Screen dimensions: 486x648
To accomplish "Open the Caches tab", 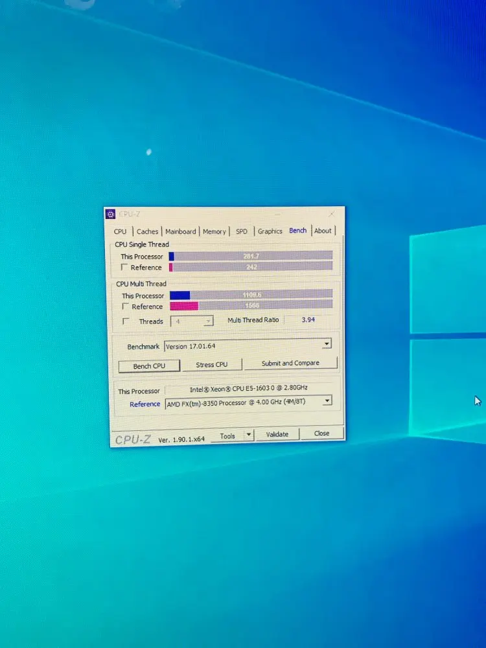I will pyautogui.click(x=147, y=231).
